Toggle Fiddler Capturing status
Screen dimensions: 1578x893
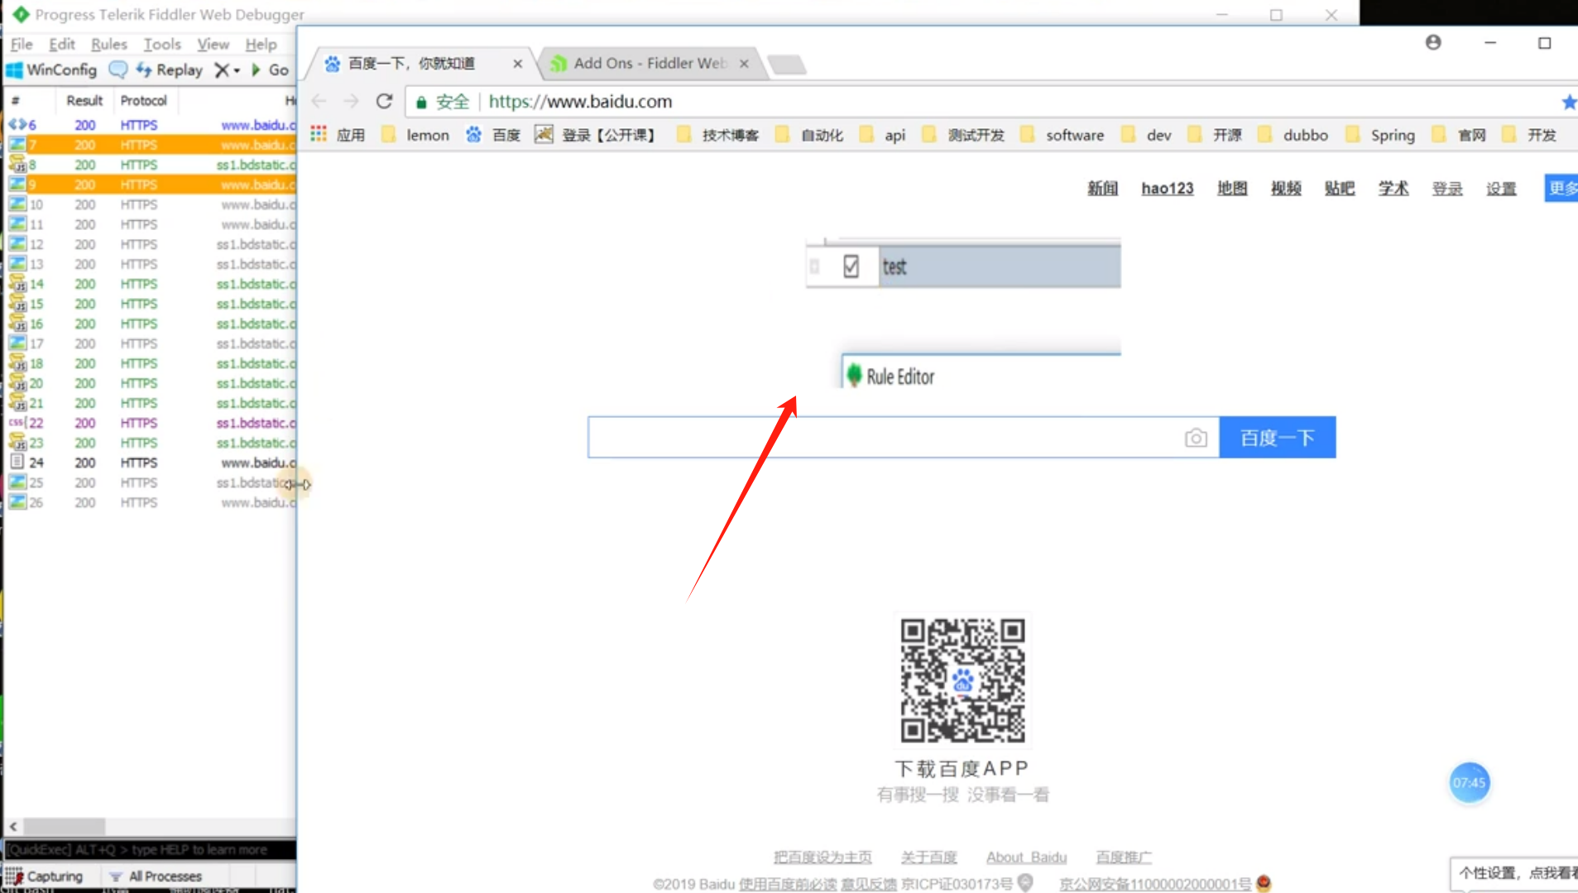(x=45, y=876)
